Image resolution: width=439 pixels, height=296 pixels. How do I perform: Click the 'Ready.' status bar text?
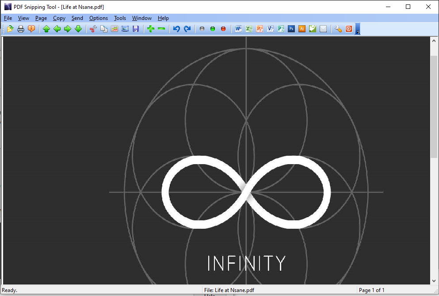(x=10, y=290)
